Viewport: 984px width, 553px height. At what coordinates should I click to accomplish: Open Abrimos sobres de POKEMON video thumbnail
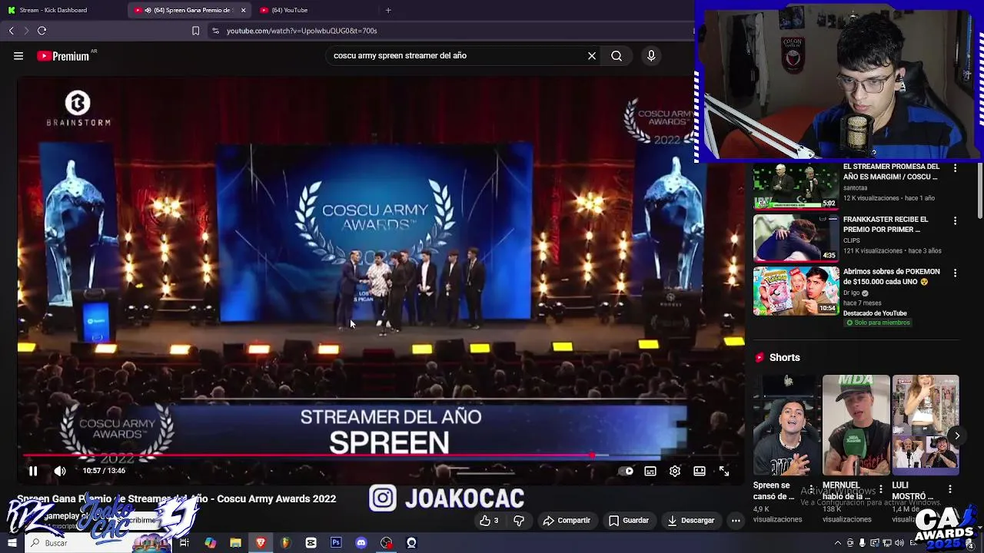[x=796, y=291]
